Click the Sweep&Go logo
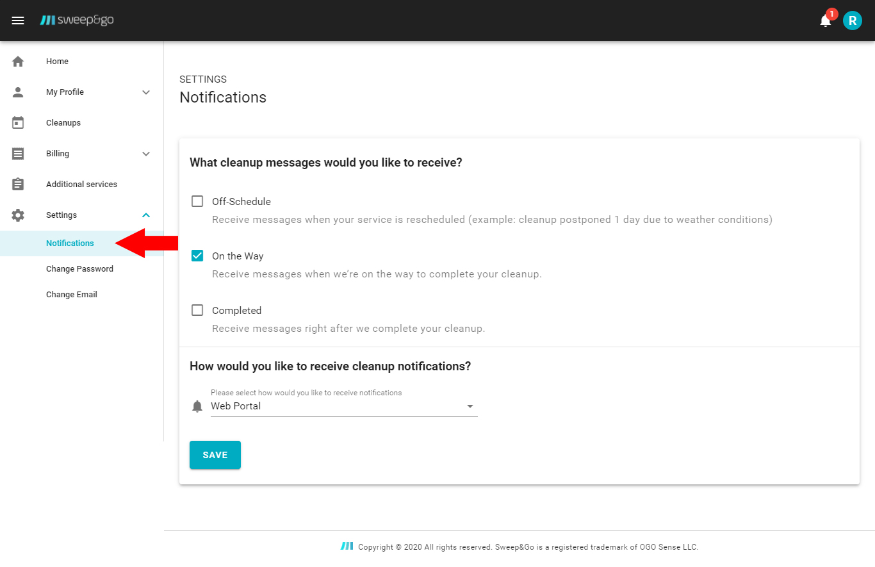This screenshot has width=875, height=567. (x=77, y=21)
